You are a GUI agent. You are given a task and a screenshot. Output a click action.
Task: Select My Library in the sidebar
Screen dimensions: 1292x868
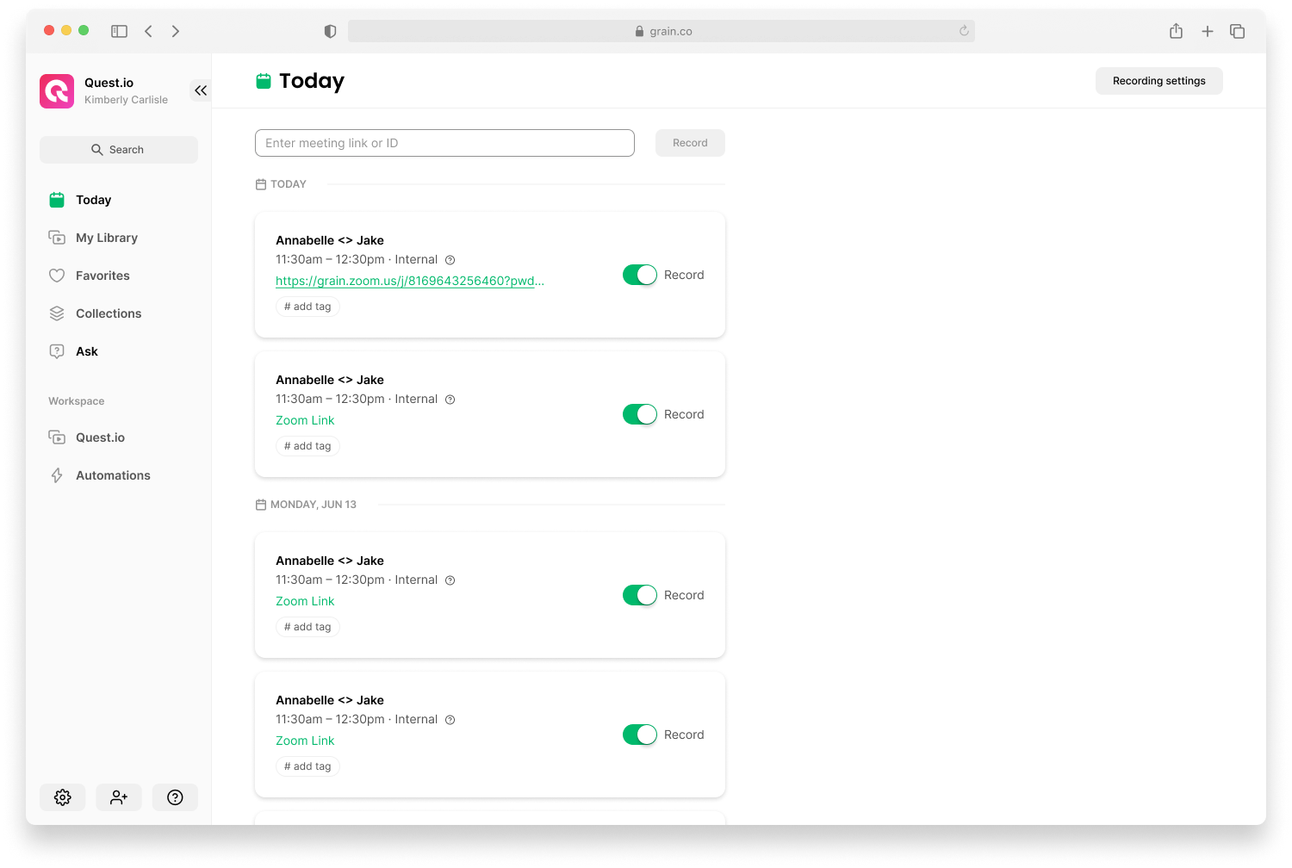click(x=106, y=237)
